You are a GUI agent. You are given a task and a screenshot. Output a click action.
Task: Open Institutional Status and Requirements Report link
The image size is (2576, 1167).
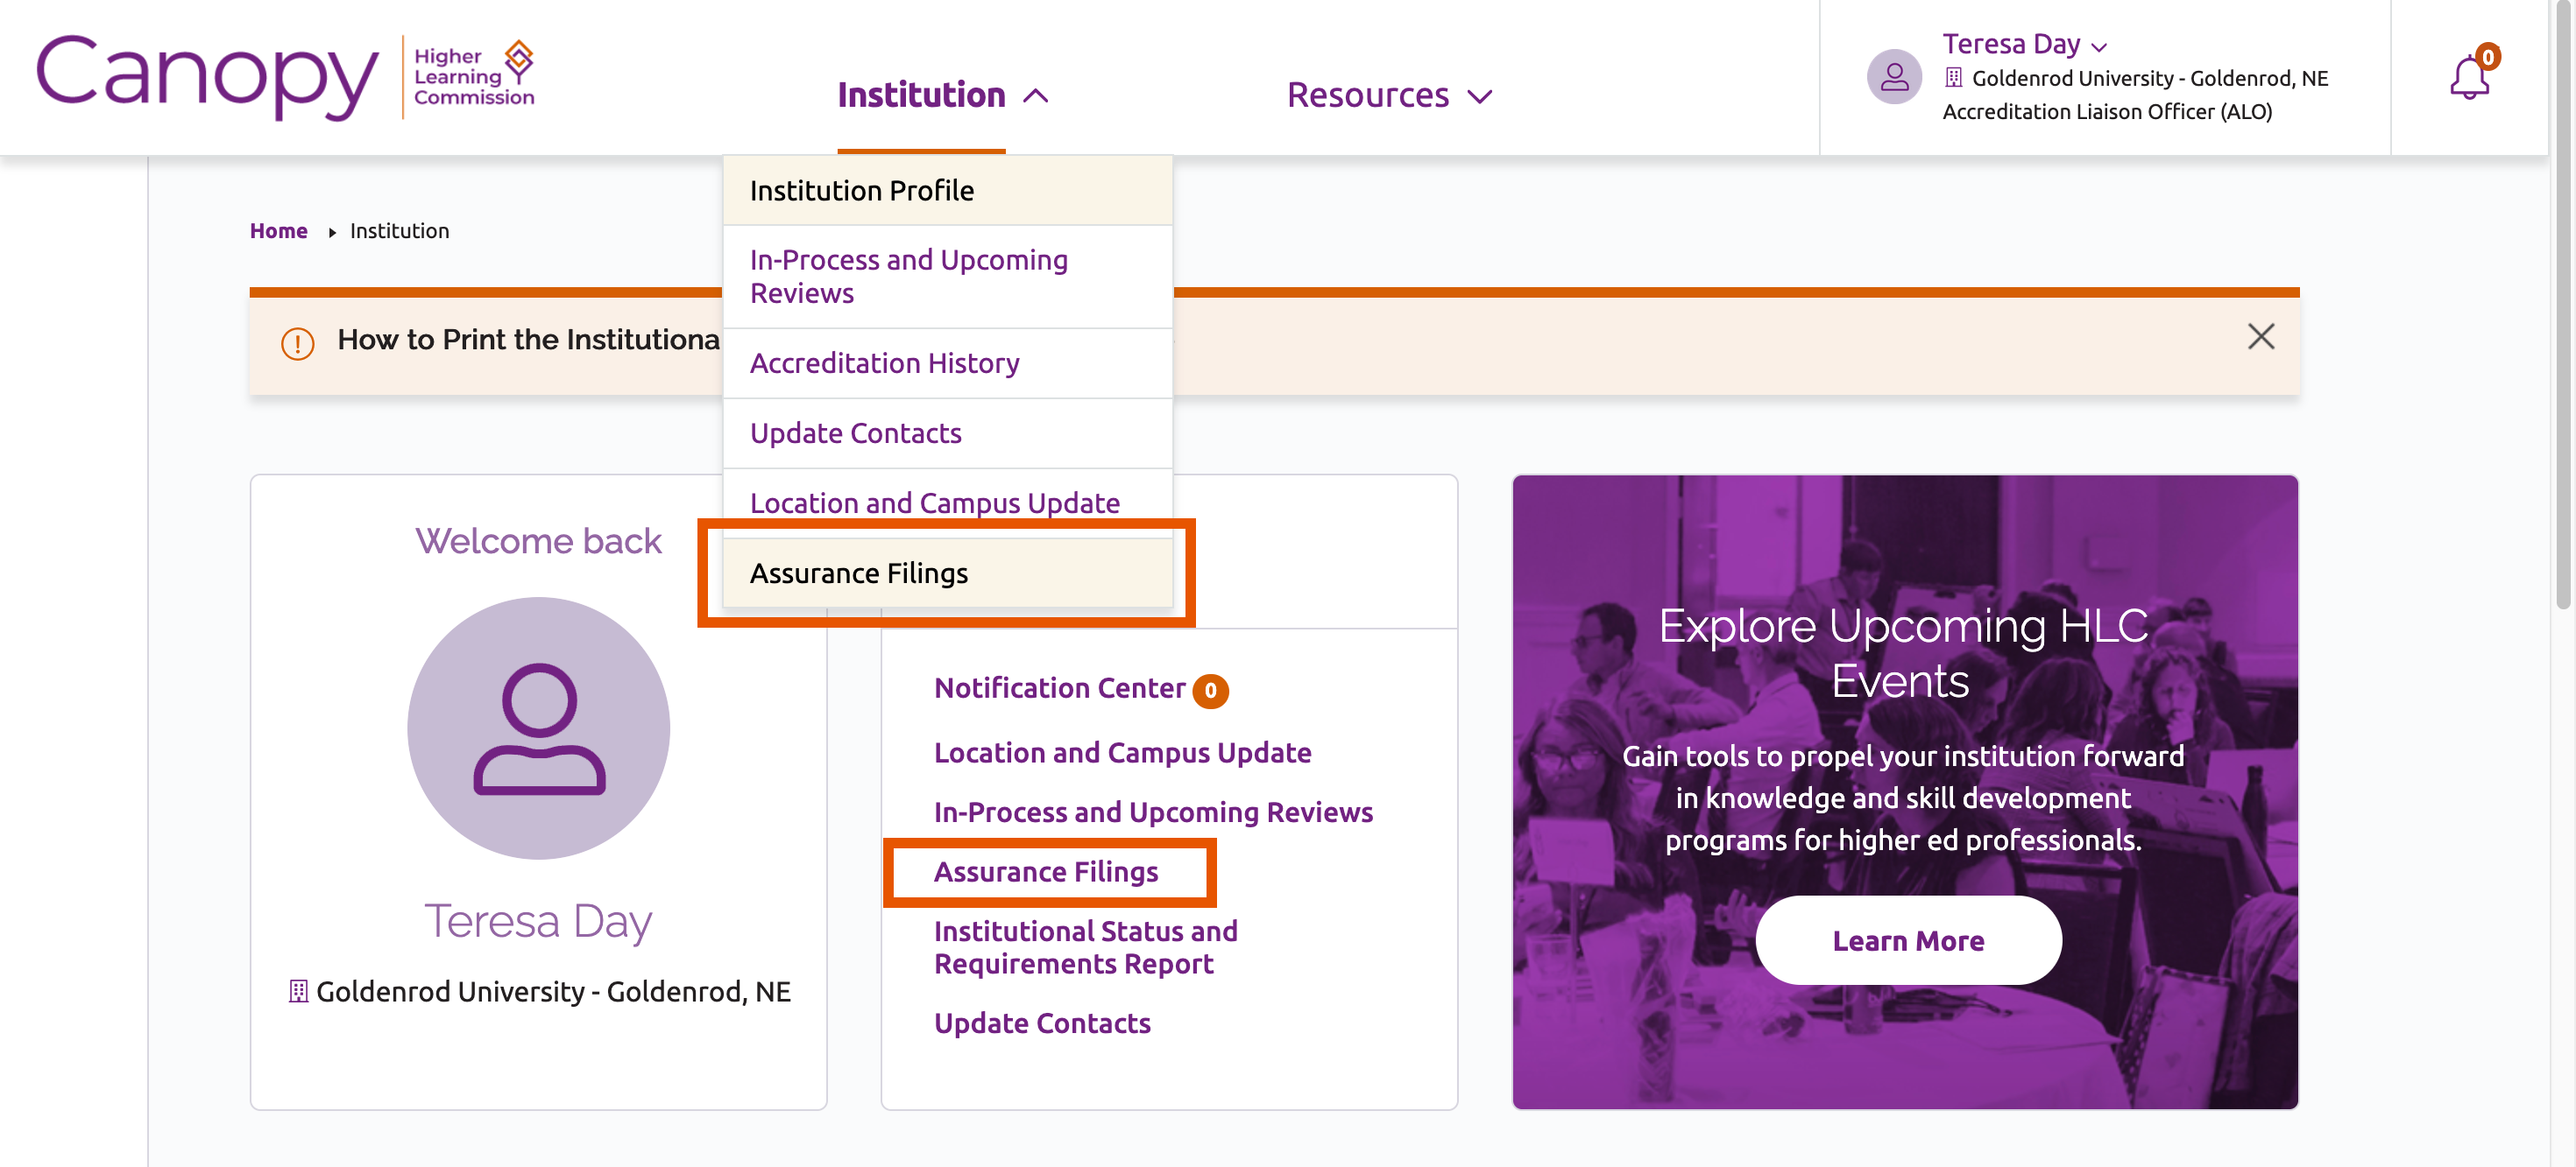1086,947
